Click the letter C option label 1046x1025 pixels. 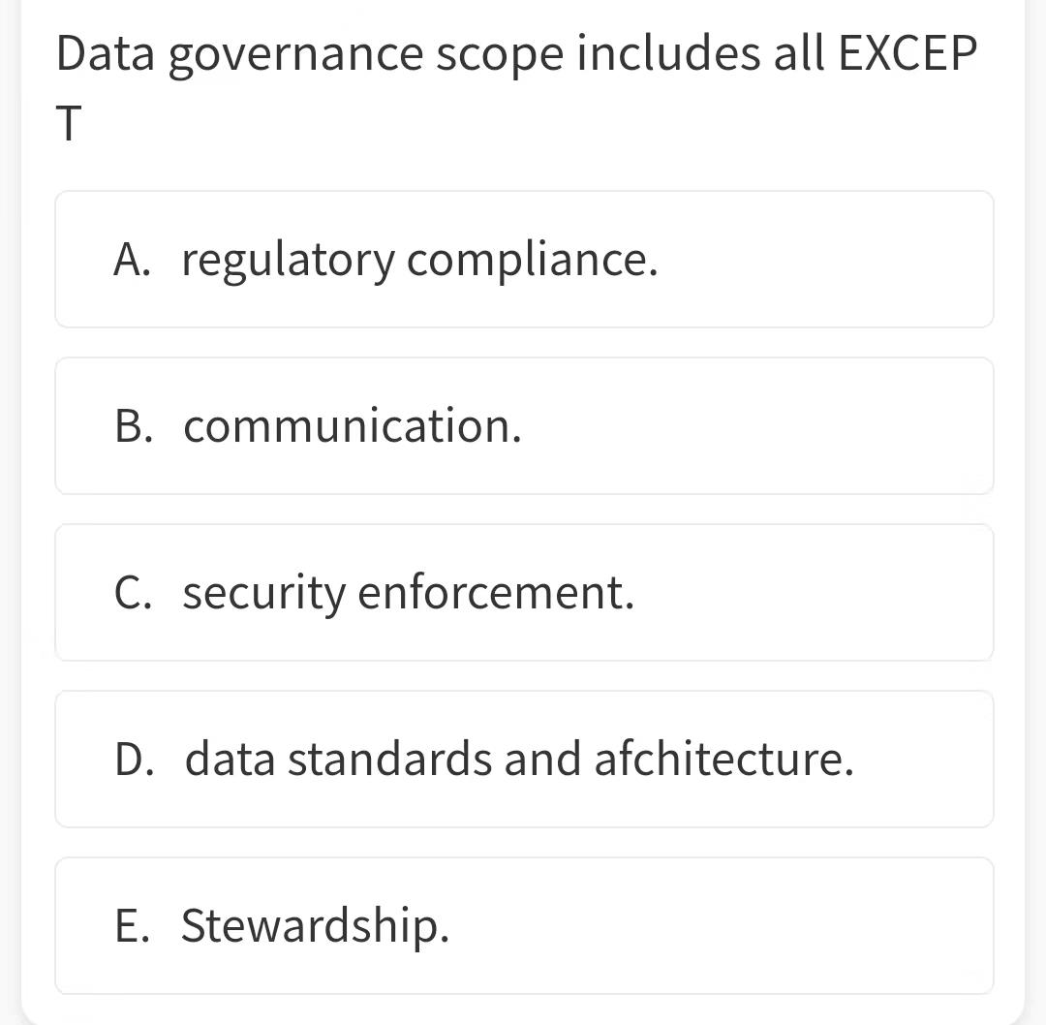point(133,593)
